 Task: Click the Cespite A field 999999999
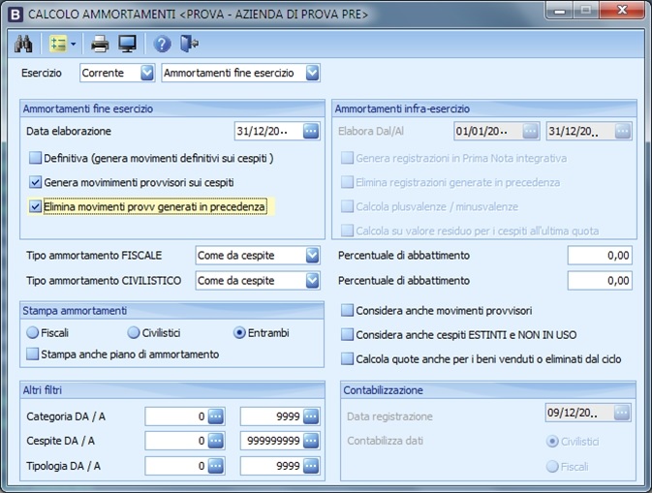(x=271, y=441)
